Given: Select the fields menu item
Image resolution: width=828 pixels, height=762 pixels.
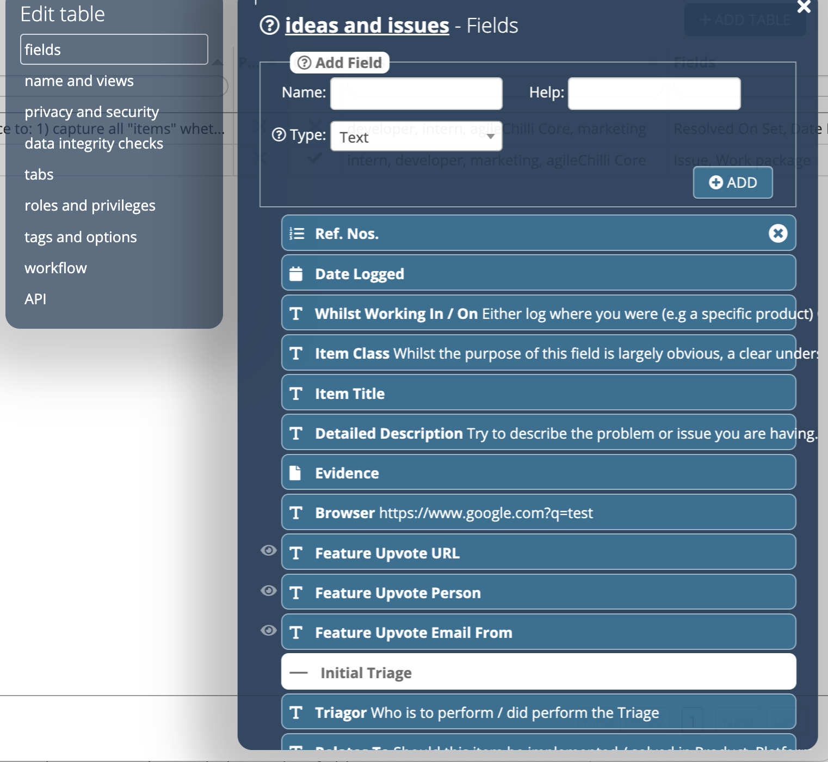Looking at the screenshot, I should click(x=114, y=50).
